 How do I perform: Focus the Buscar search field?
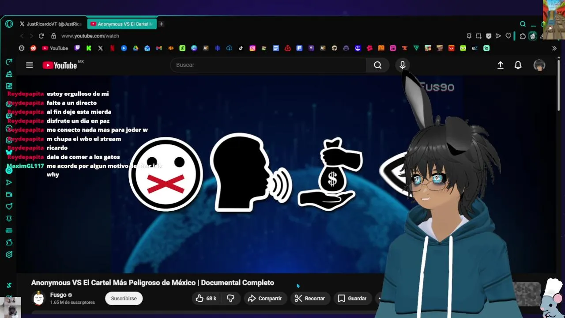(268, 65)
